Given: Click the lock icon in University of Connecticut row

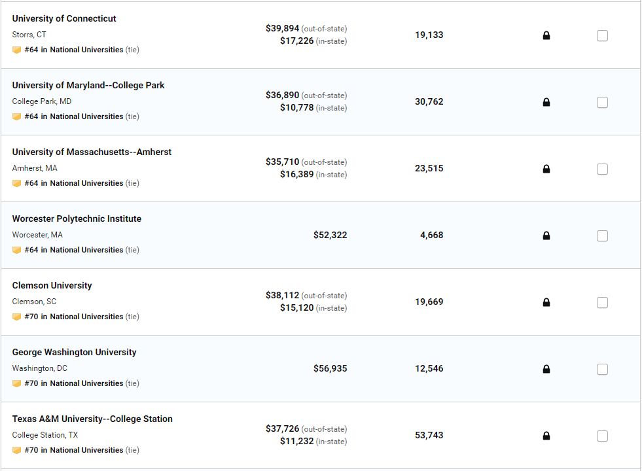Looking at the screenshot, I should pos(546,35).
